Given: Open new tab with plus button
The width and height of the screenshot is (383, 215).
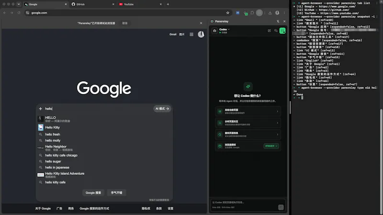Looking at the screenshot, I should pyautogui.click(x=168, y=4).
